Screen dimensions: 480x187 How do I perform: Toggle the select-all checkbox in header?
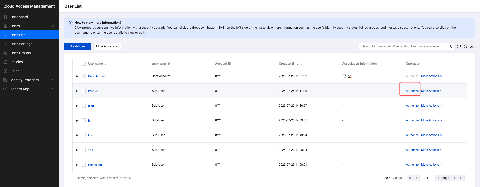point(84,64)
